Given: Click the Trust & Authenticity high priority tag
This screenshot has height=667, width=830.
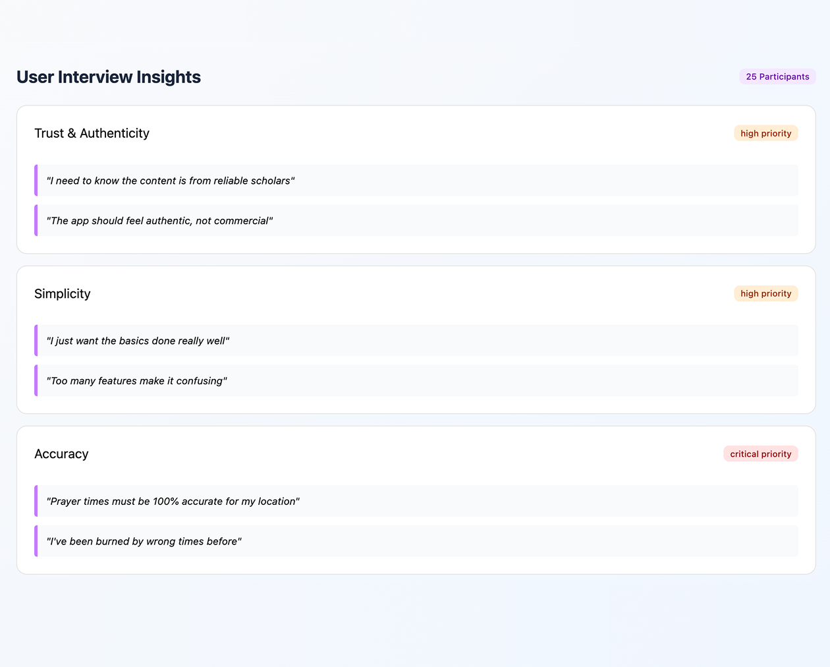Looking at the screenshot, I should (765, 133).
